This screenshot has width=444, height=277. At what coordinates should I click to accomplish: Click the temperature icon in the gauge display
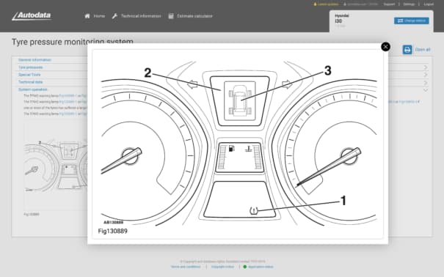pos(248,149)
